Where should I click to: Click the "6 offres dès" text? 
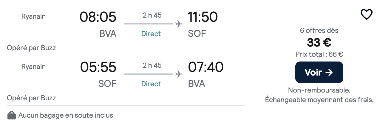[x=319, y=30]
